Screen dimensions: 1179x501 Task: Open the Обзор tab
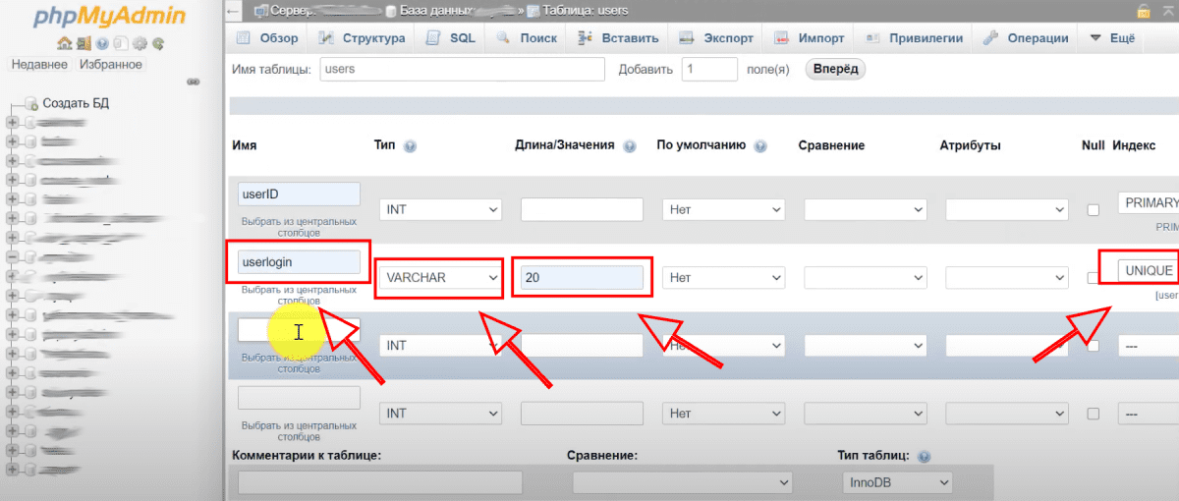(x=267, y=38)
